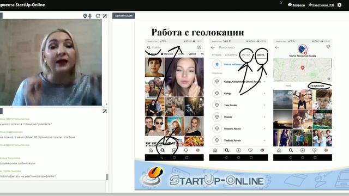
Task: Click the НЕДАВНИЕ tab in the slide
Action: [317, 86]
